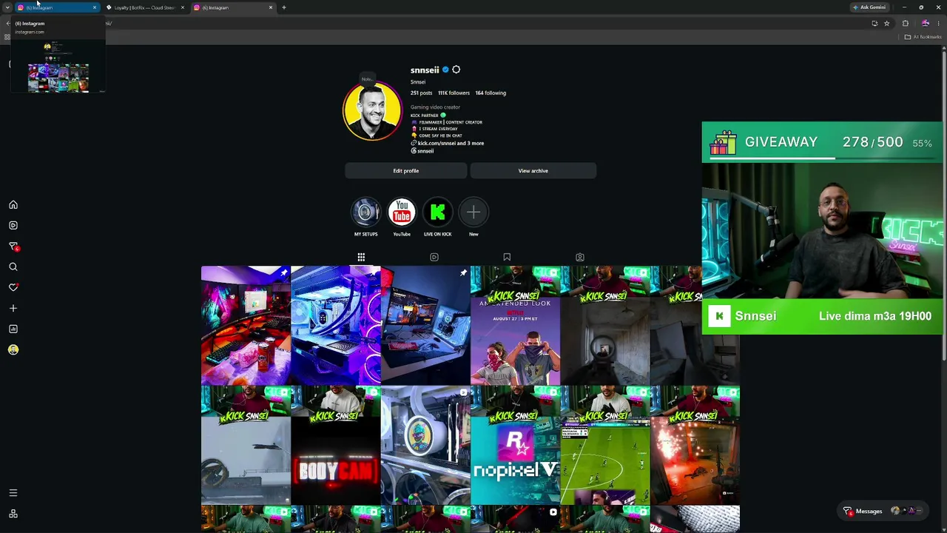Open profile settings gear next to snnseii
947x533 pixels.
tap(456, 70)
